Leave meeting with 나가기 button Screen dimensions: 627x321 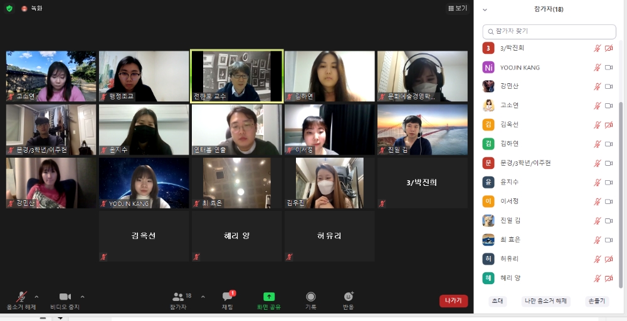453,300
